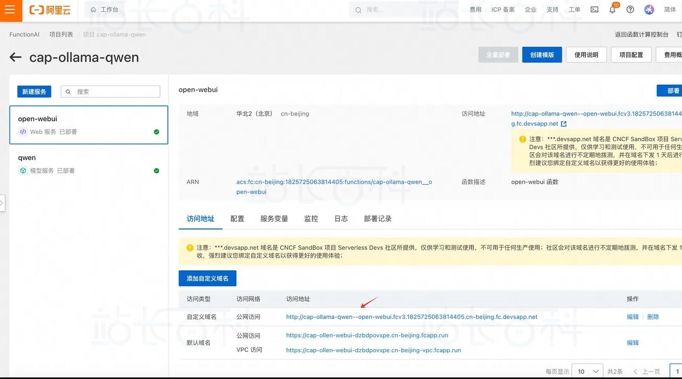Image resolution: width=682 pixels, height=379 pixels.
Task: Click the 默认域名 table cell
Action: (198, 342)
